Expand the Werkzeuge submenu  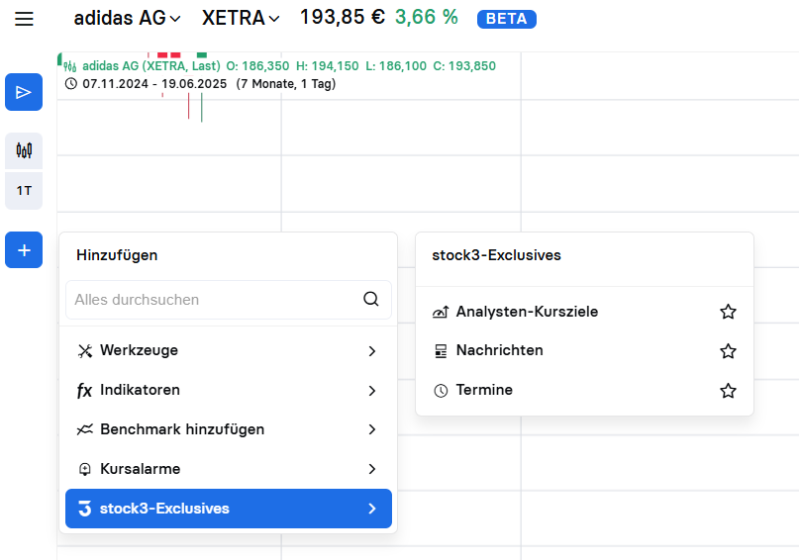tap(228, 350)
